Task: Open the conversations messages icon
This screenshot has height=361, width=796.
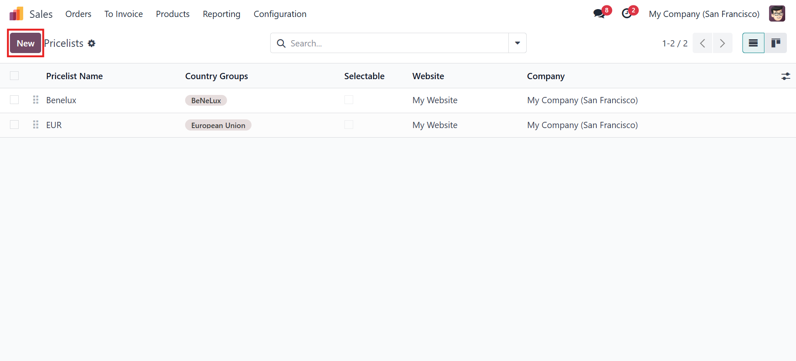Action: [x=599, y=14]
